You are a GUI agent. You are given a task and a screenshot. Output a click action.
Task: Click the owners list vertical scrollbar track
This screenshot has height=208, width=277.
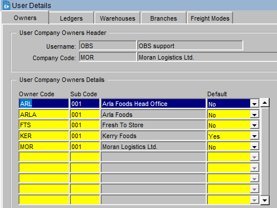[264, 152]
